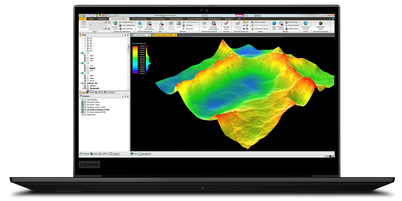Expand the Velocity model dropdown
402x201 pixels.
tap(259, 22)
